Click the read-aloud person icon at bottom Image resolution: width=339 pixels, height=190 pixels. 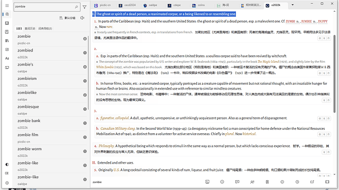252,182
